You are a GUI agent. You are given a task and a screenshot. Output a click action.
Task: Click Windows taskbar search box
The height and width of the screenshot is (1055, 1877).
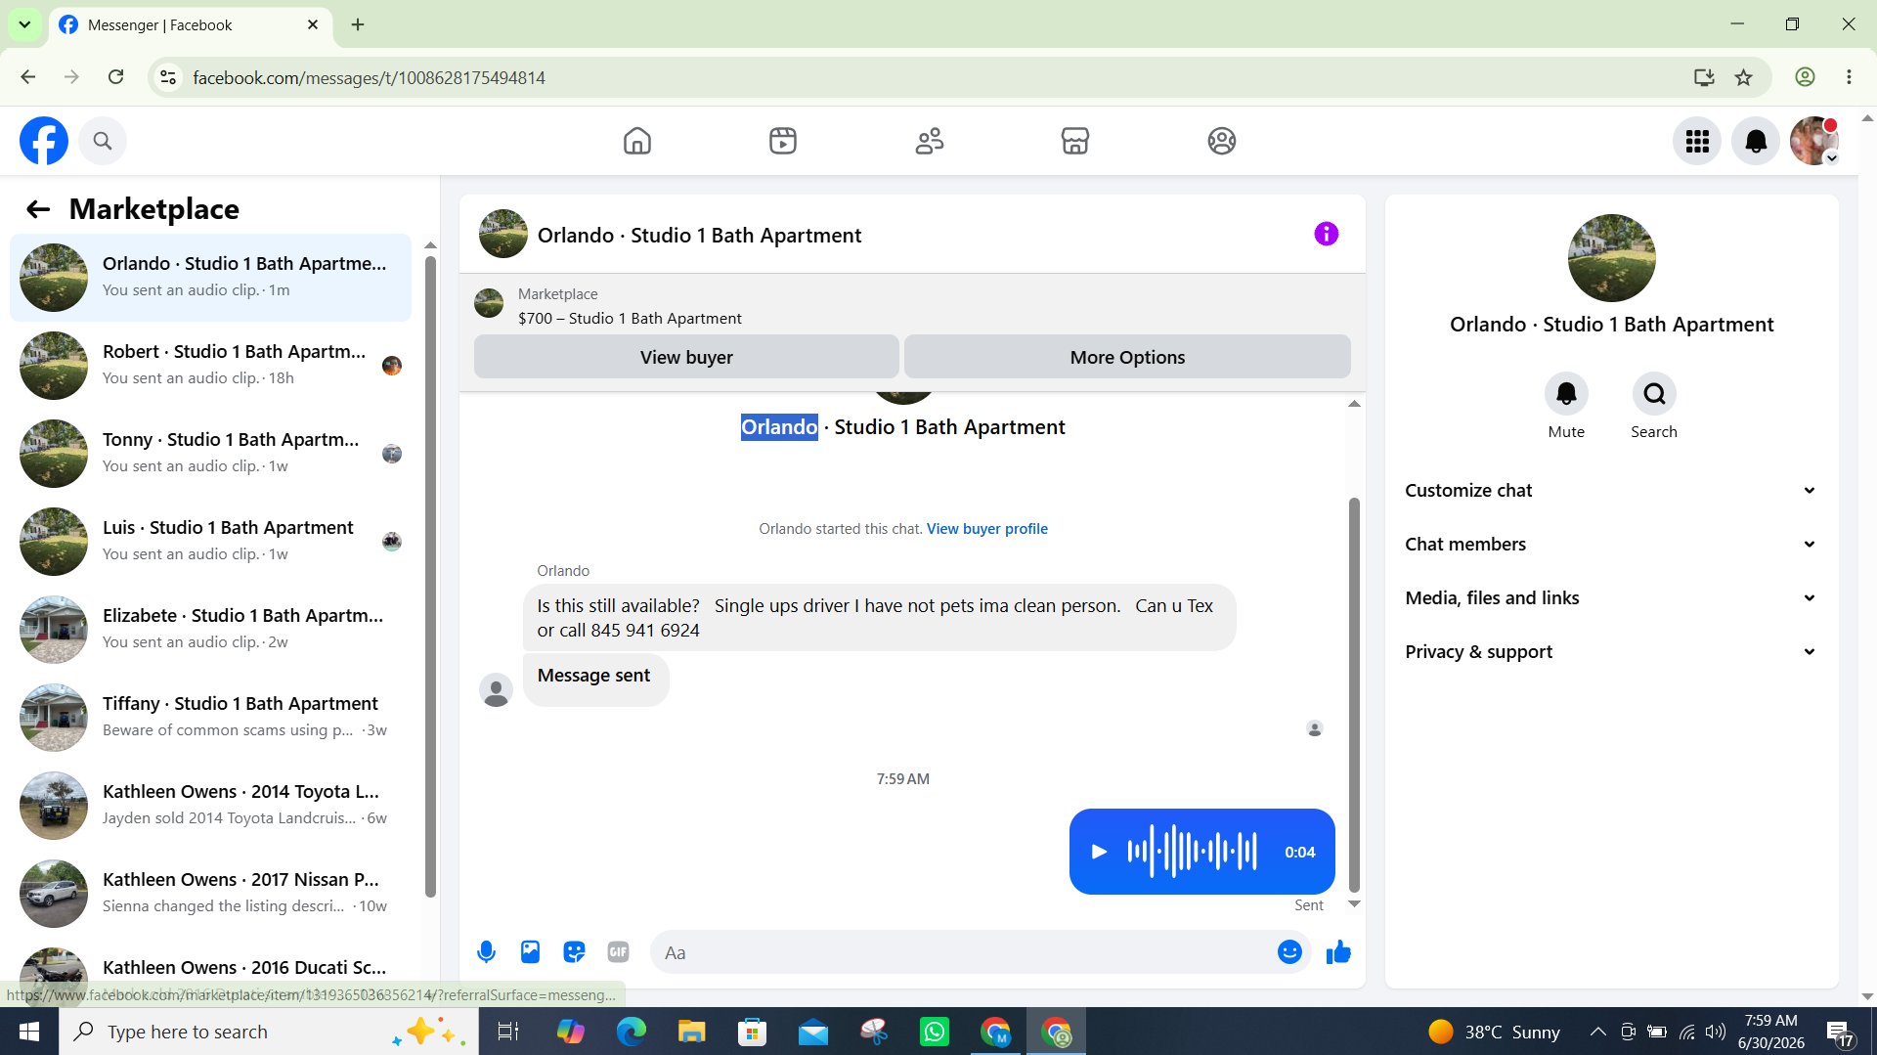click(269, 1032)
